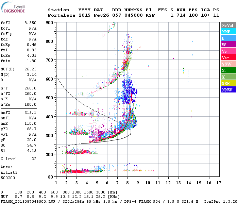
Task: Select the NoVal gray legend swatch
Action: point(228,25)
